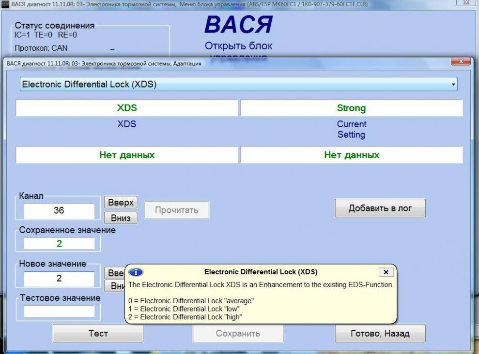Click the green Strong value cell
This screenshot has height=354, width=479.
tap(352, 108)
